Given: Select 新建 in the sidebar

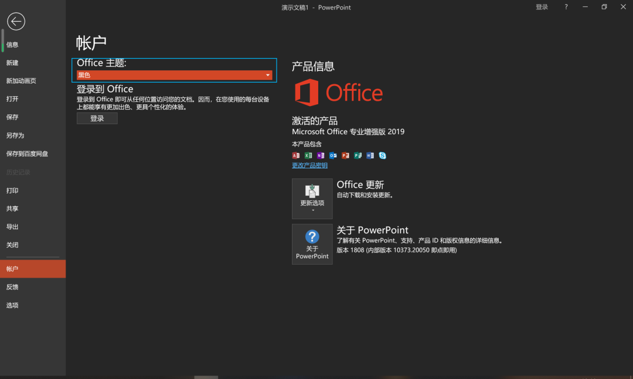Looking at the screenshot, I should pyautogui.click(x=33, y=63).
